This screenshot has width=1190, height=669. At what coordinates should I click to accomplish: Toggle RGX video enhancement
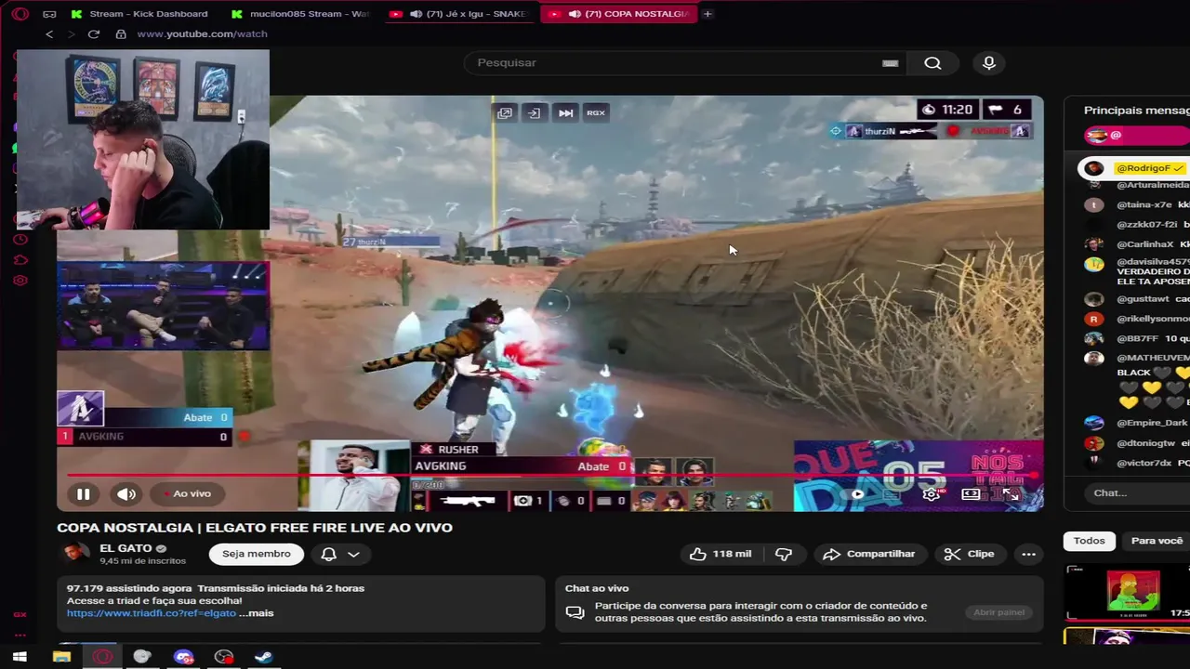(596, 112)
